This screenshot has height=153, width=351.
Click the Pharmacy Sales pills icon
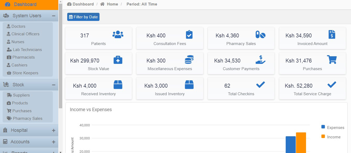click(260, 35)
